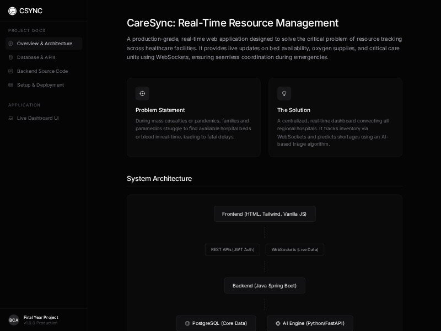Click the Solution lightbulb icon
Image resolution: width=441 pixels, height=331 pixels.
[284, 93]
